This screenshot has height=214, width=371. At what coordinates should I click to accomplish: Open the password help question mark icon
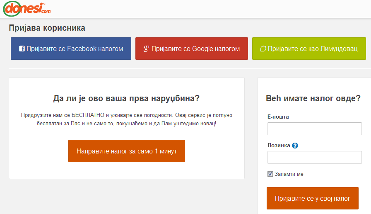coord(295,146)
